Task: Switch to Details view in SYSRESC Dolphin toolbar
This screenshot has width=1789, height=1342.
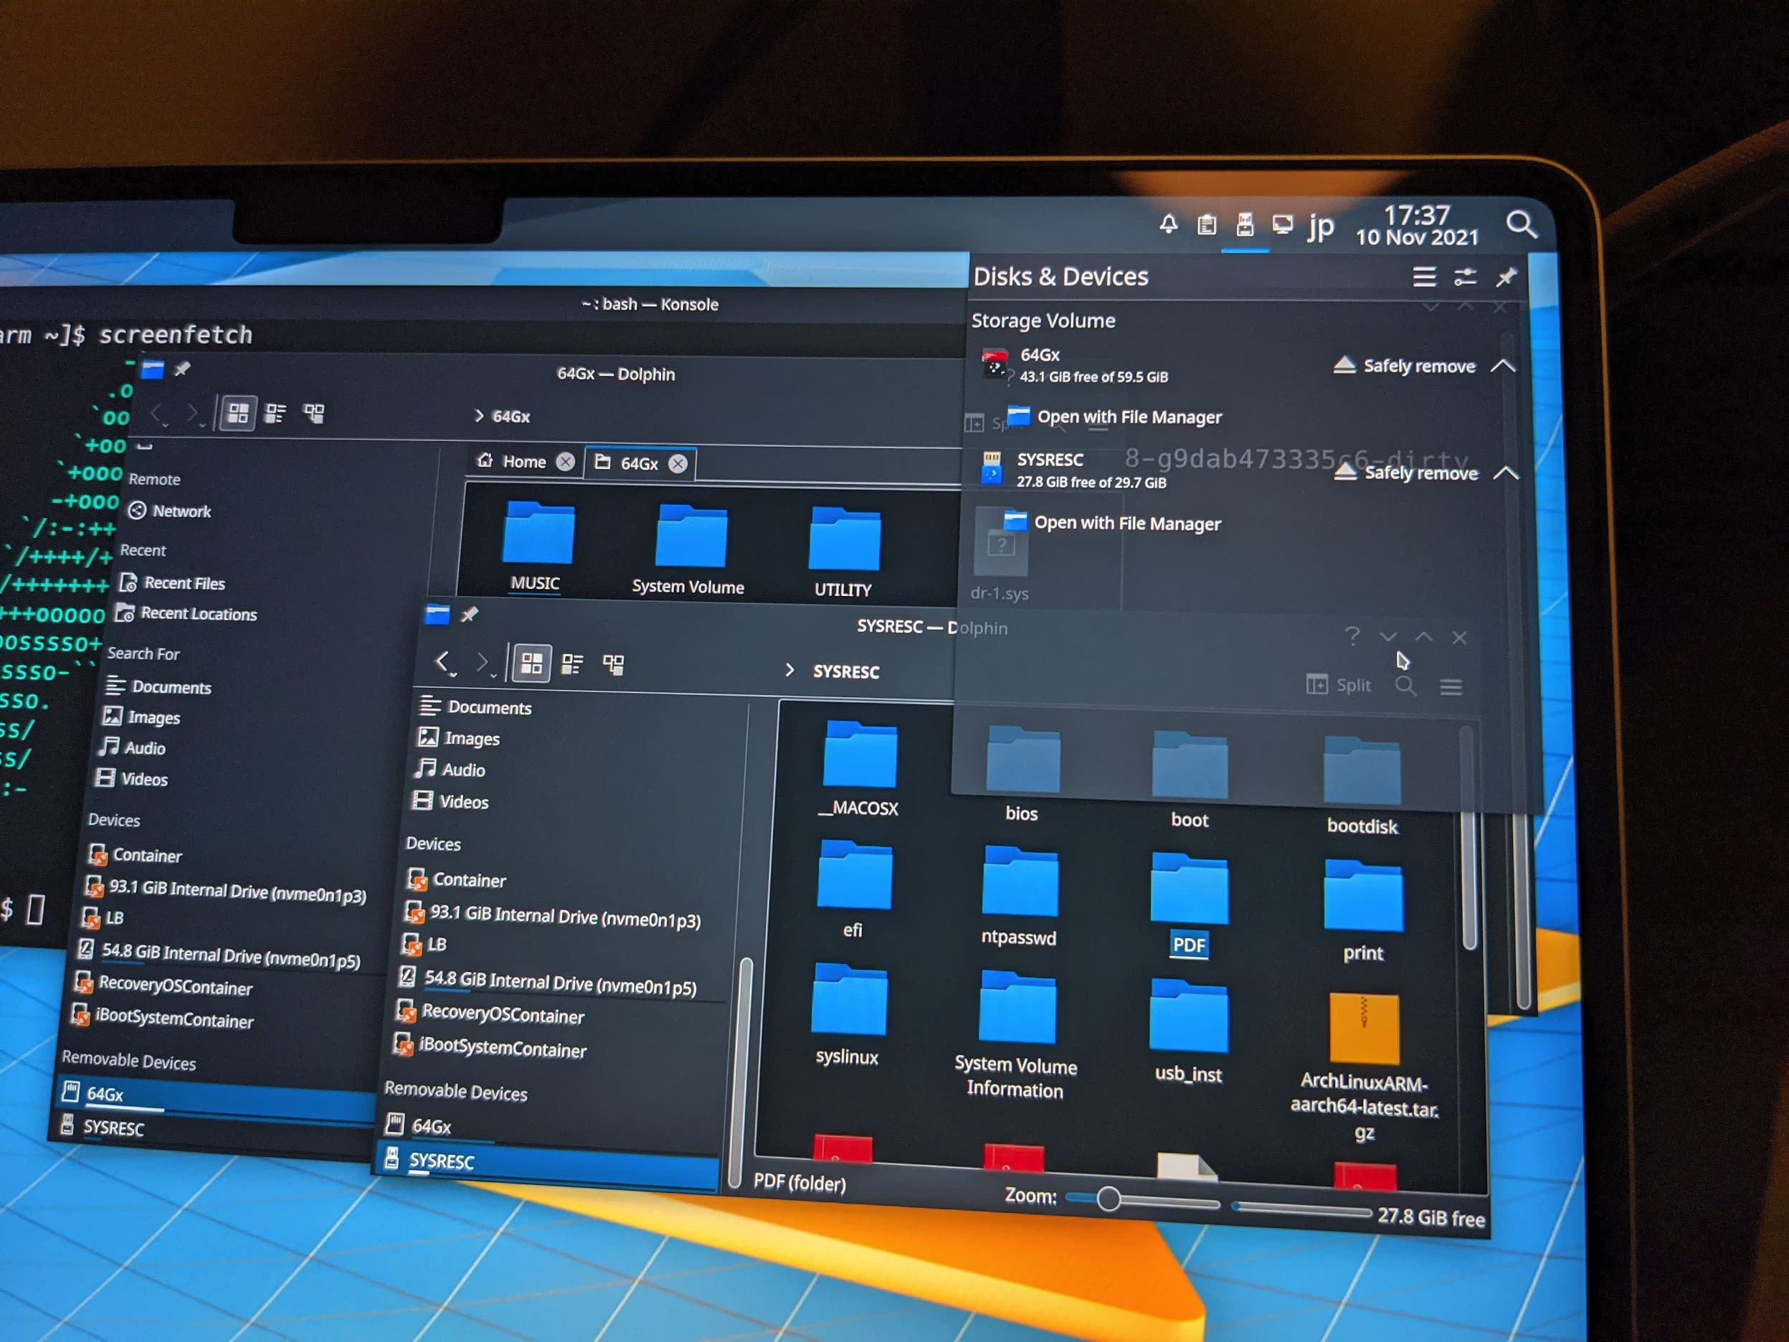Action: click(x=573, y=663)
